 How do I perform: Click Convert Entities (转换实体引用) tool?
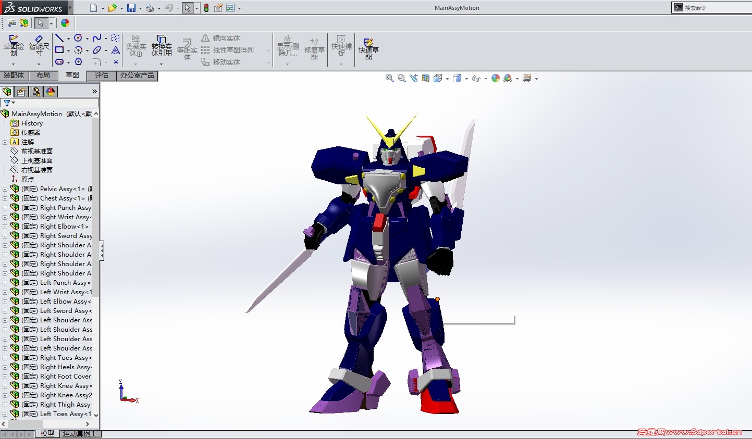pos(162,46)
